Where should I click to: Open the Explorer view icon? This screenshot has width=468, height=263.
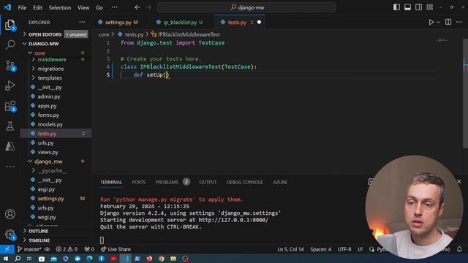pyautogui.click(x=10, y=25)
